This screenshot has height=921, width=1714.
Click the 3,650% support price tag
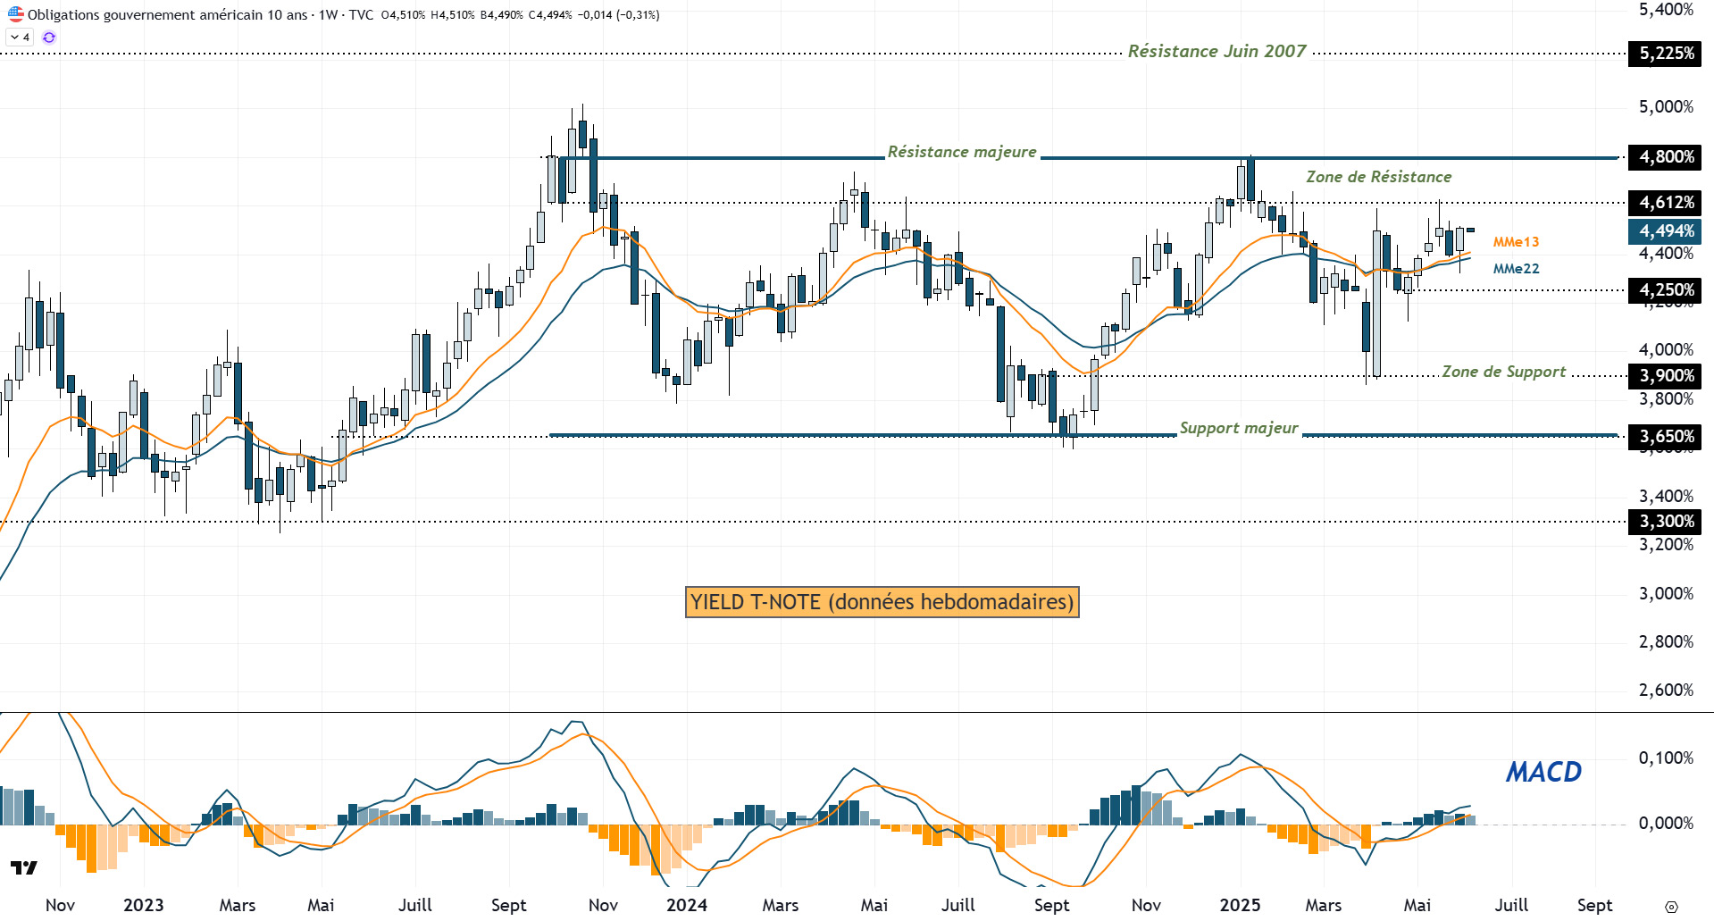(x=1666, y=437)
